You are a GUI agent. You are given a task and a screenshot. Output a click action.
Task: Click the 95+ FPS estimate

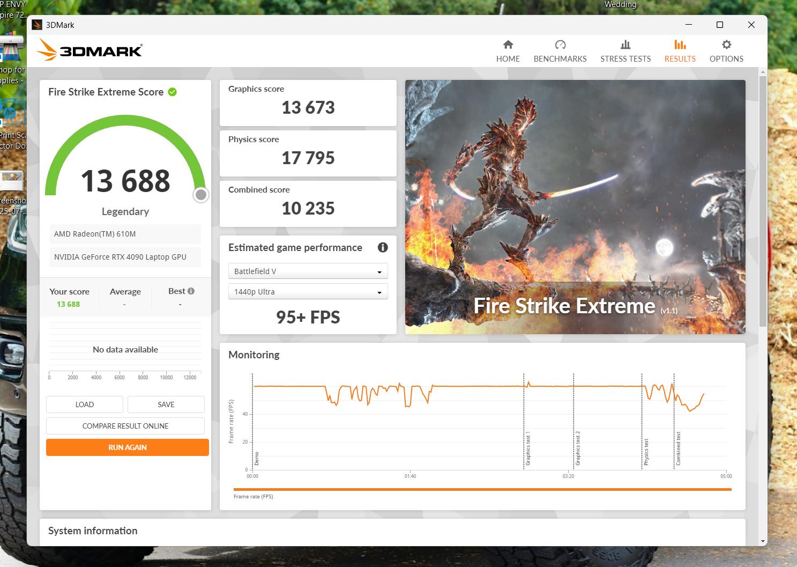point(308,317)
